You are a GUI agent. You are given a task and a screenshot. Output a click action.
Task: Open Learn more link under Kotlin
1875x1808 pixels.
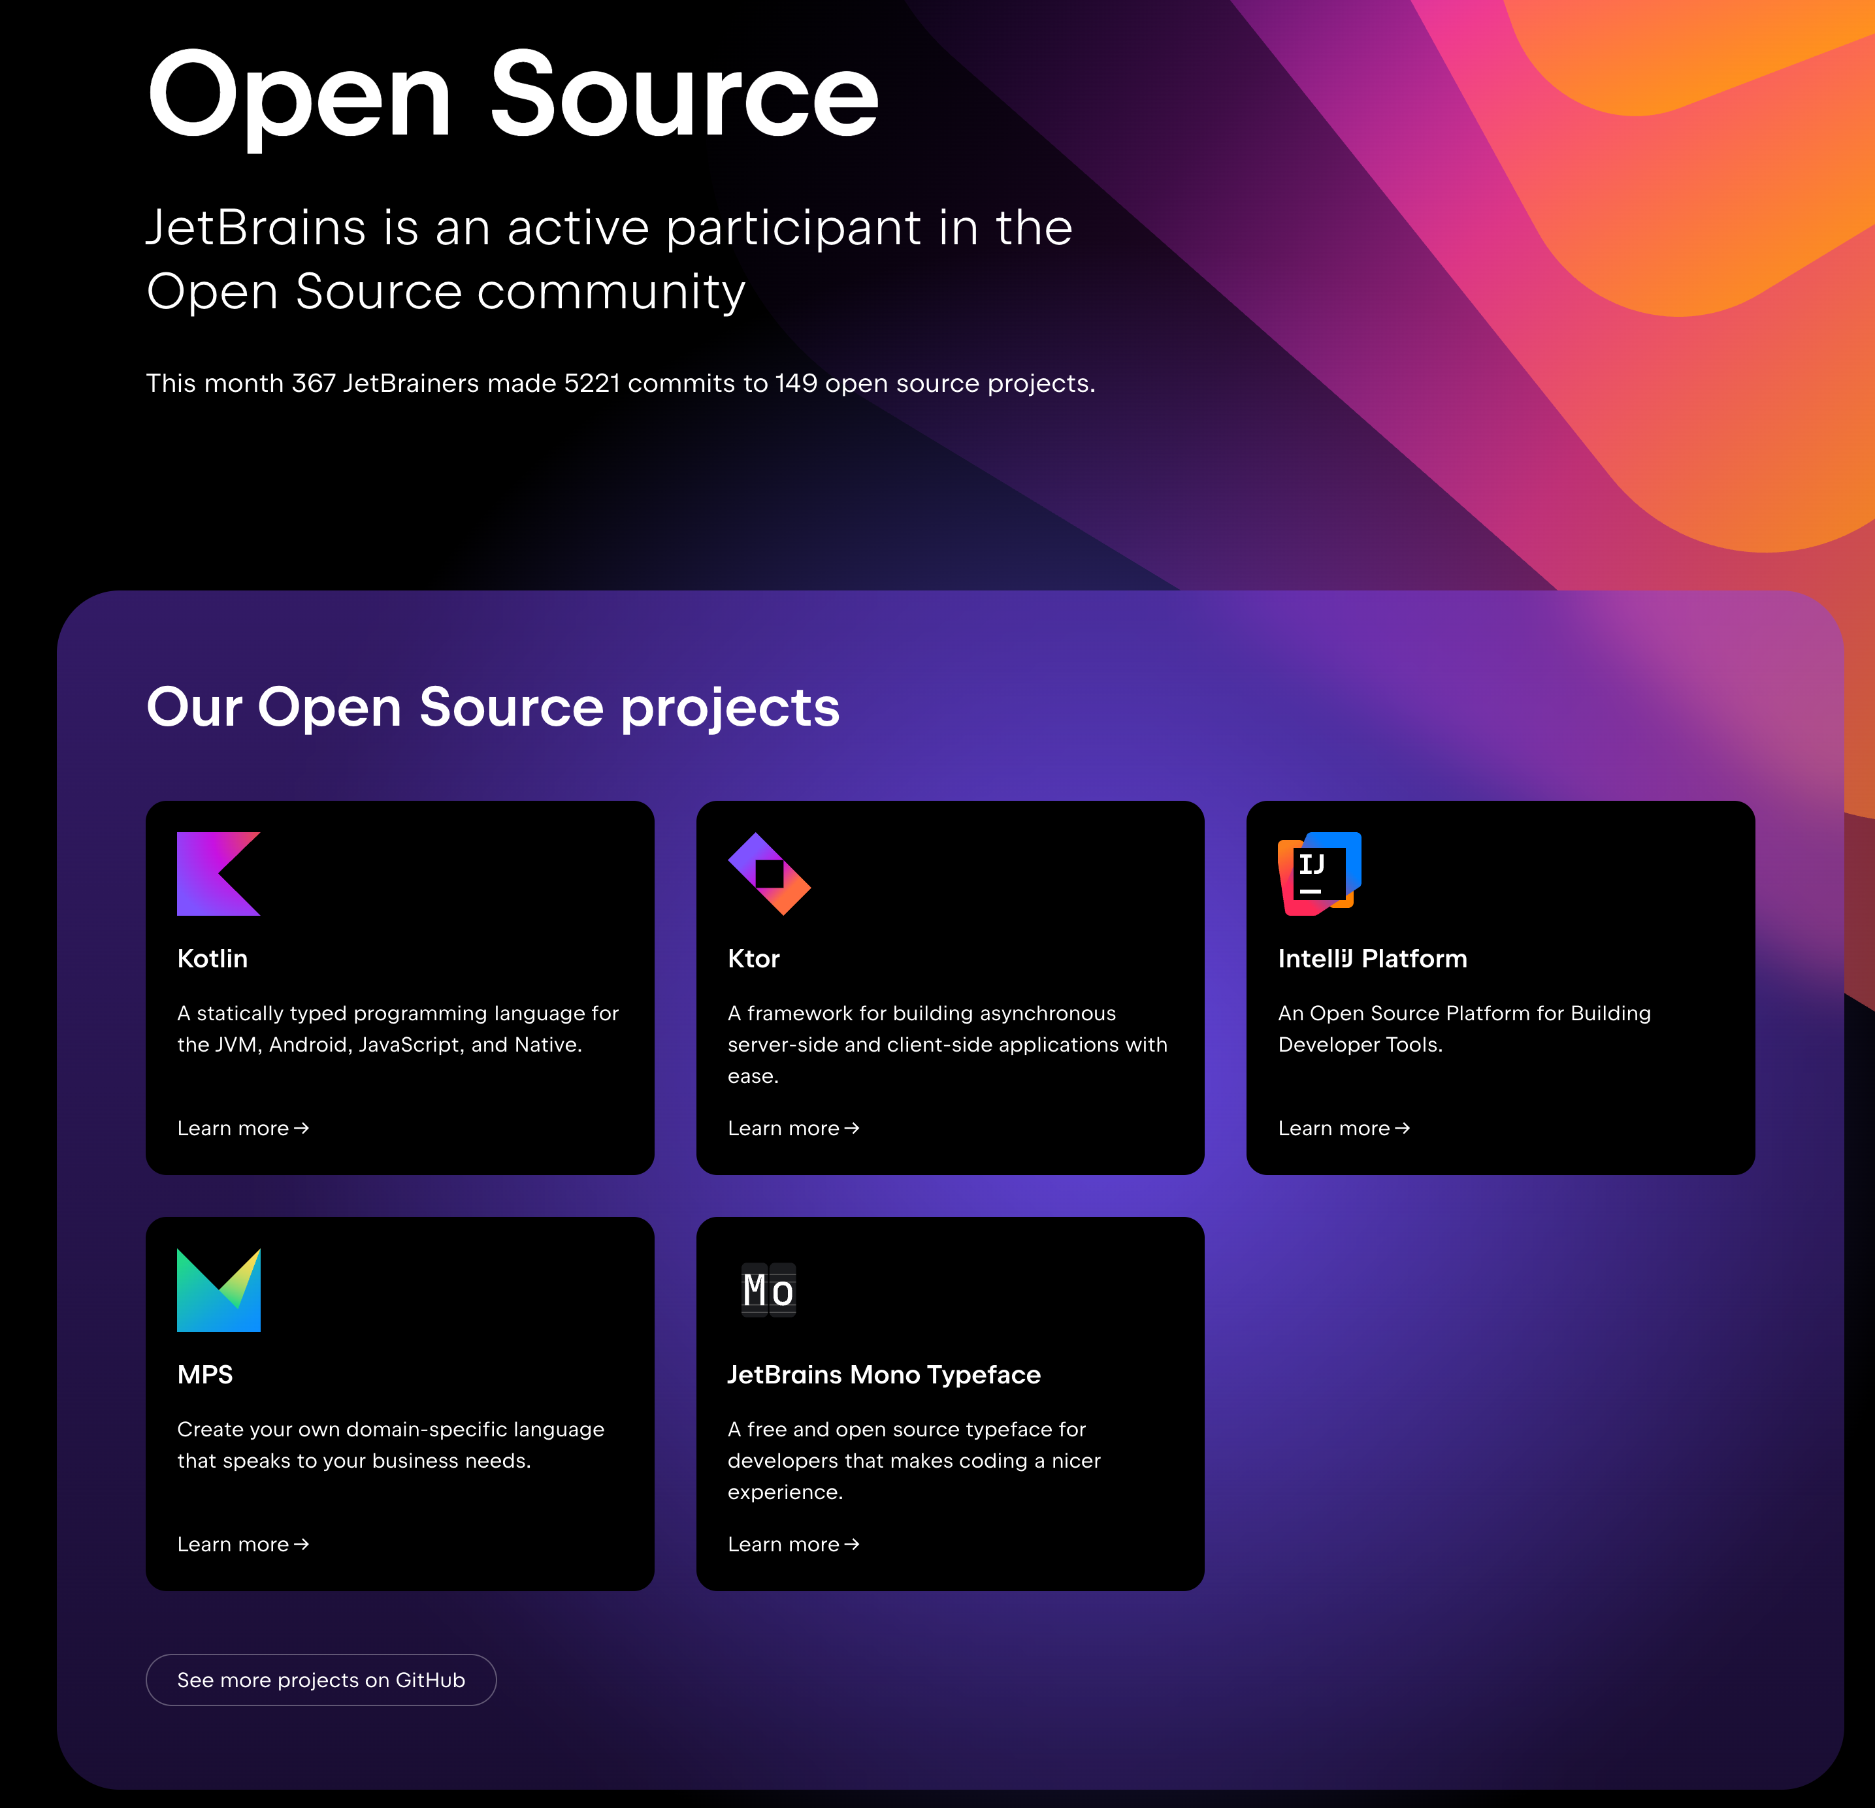click(243, 1128)
